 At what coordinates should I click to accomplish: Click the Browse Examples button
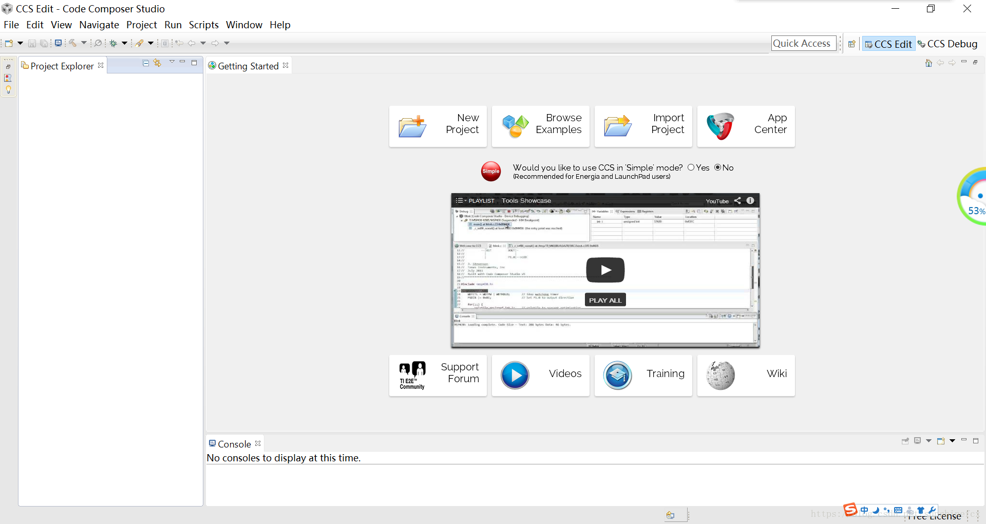click(541, 126)
